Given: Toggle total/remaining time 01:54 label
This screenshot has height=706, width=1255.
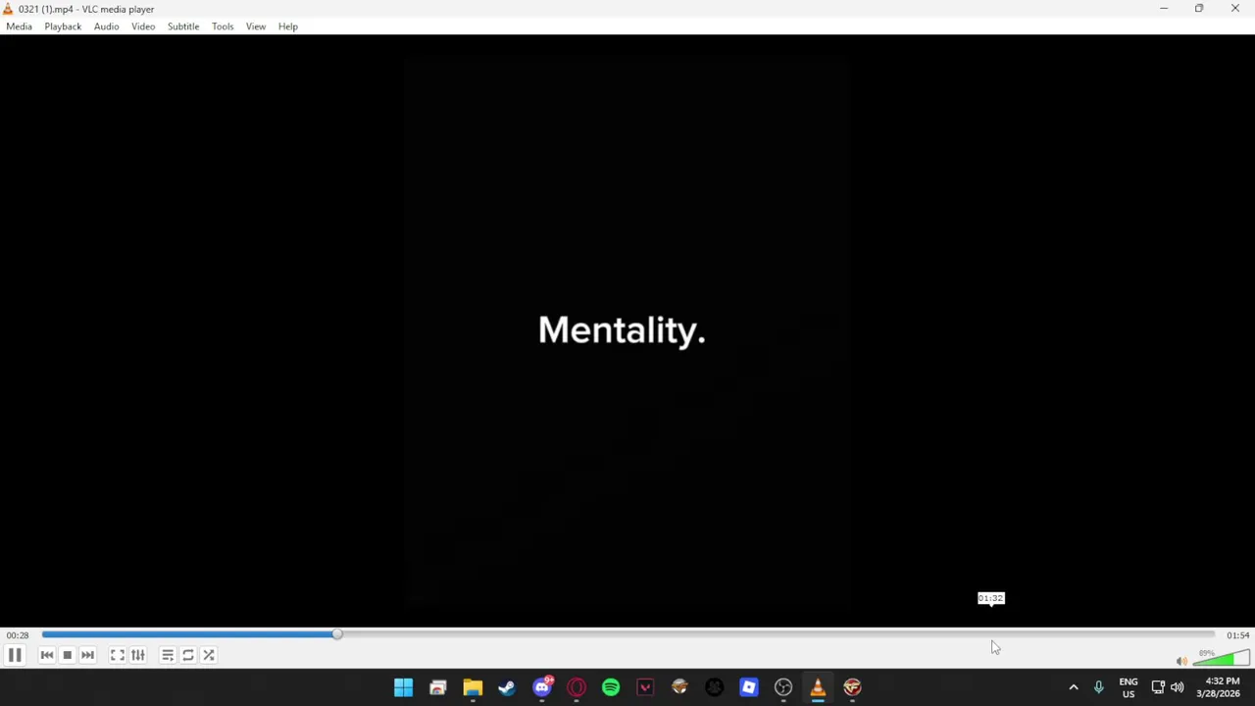Looking at the screenshot, I should (x=1237, y=635).
